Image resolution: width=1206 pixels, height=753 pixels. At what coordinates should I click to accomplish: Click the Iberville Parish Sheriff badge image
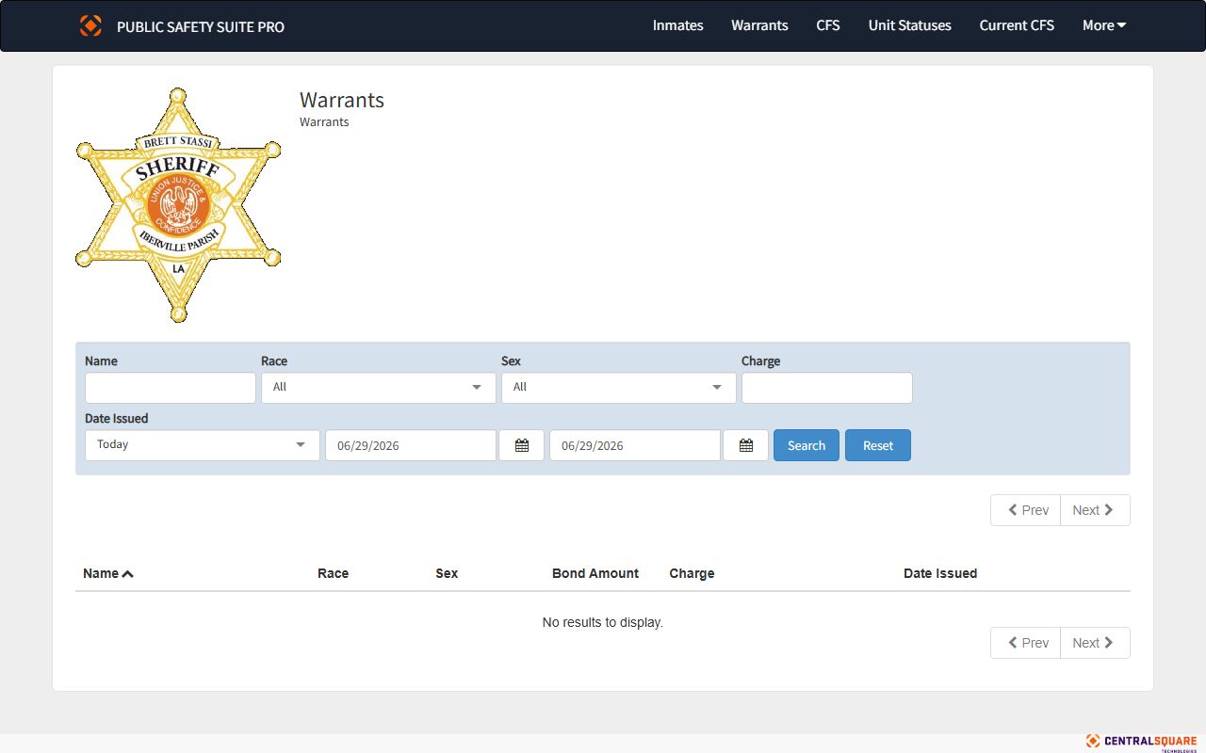[178, 205]
